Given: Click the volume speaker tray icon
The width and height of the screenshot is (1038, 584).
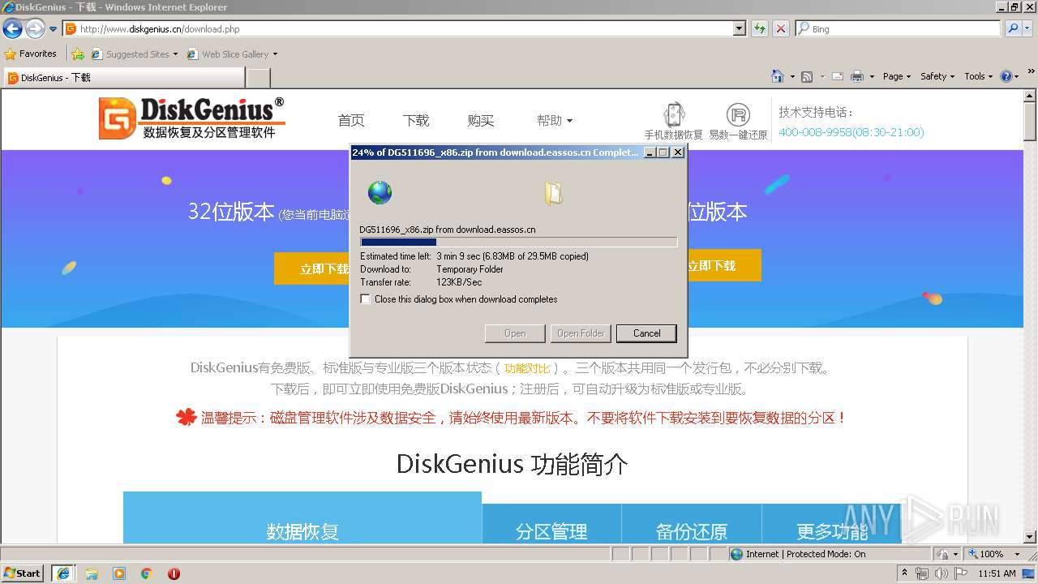Looking at the screenshot, I should pos(941,573).
